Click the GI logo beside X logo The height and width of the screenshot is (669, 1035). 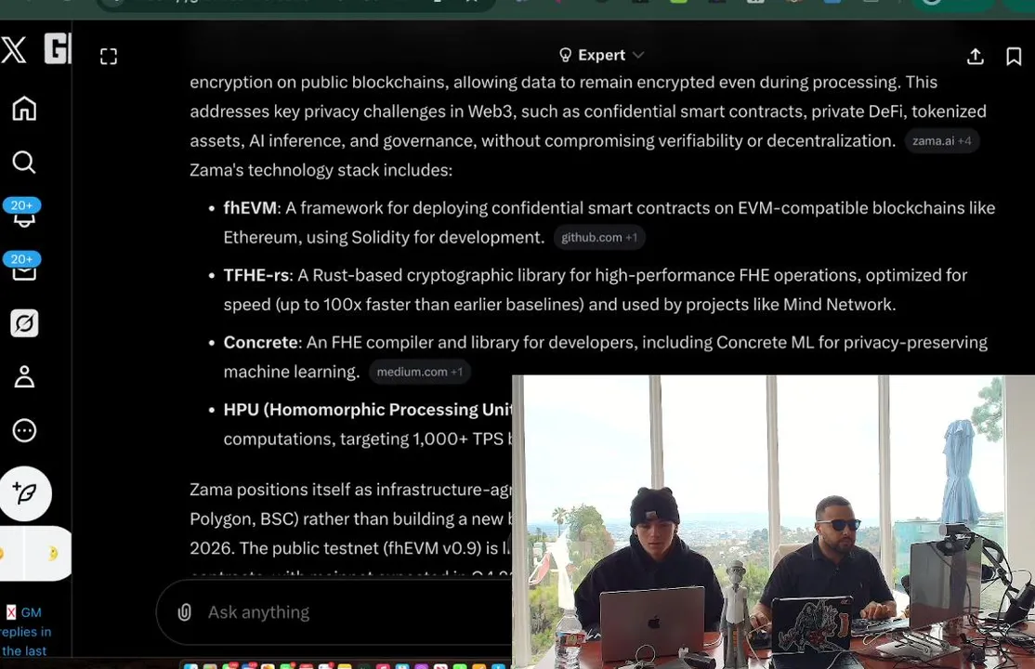click(x=58, y=49)
